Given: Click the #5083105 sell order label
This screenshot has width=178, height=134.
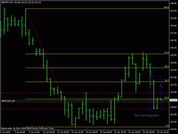Looking at the screenshot, I should (8, 101).
